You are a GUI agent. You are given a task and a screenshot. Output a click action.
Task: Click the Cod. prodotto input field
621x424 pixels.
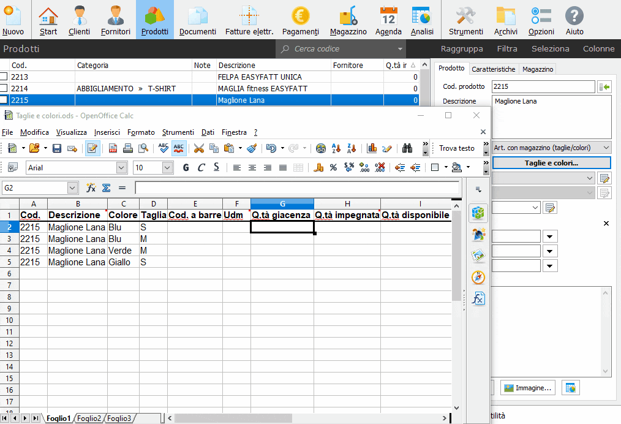click(543, 86)
